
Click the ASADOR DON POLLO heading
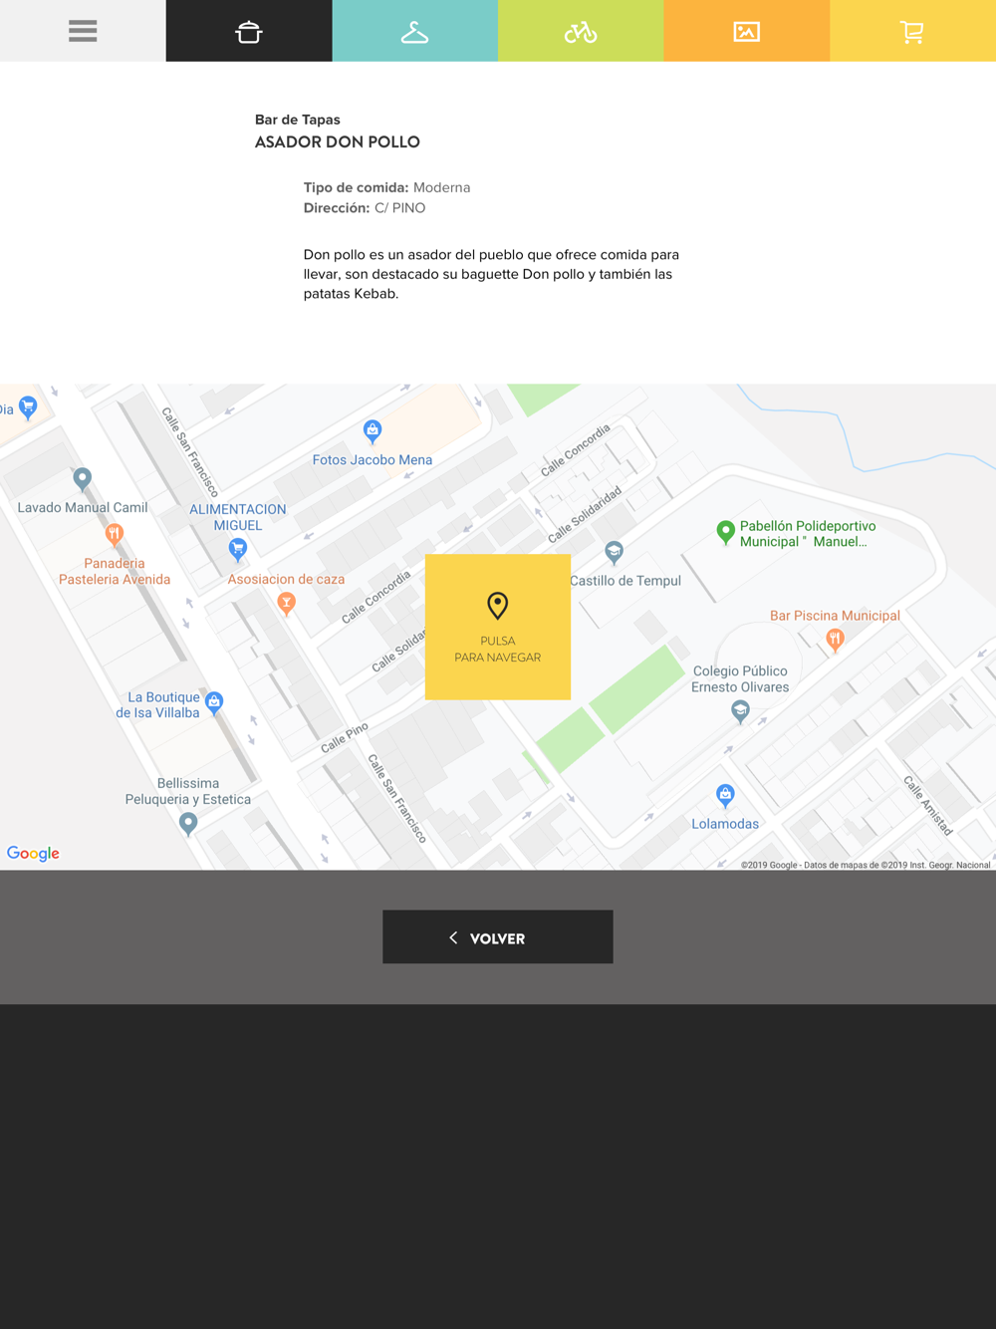(x=338, y=142)
